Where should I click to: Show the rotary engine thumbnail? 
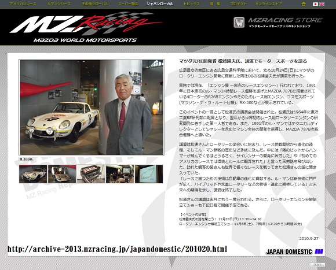tap(91, 174)
